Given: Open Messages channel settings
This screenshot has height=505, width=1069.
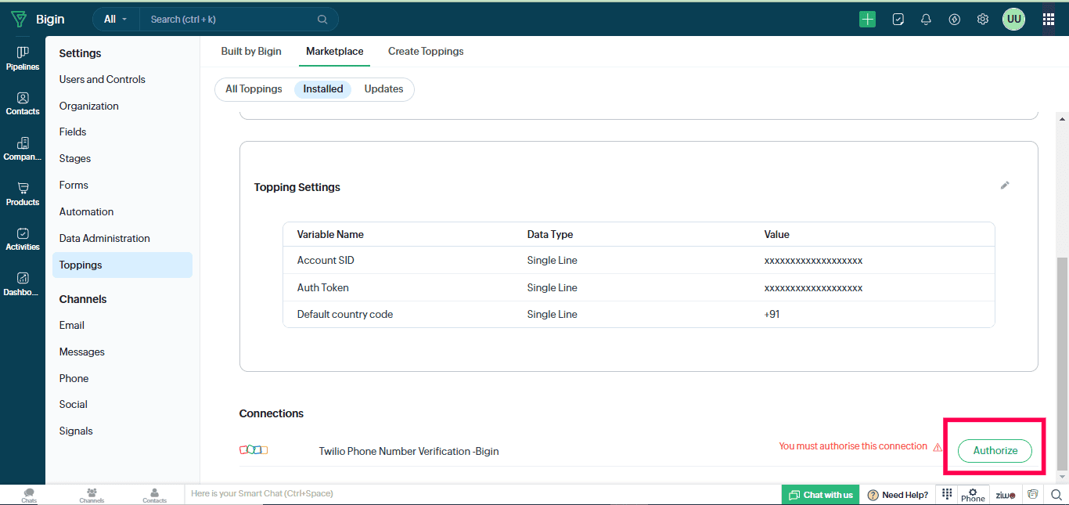Looking at the screenshot, I should click(82, 352).
